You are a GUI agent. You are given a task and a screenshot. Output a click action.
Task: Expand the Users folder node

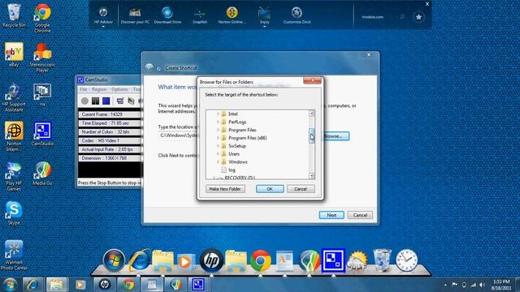click(218, 153)
